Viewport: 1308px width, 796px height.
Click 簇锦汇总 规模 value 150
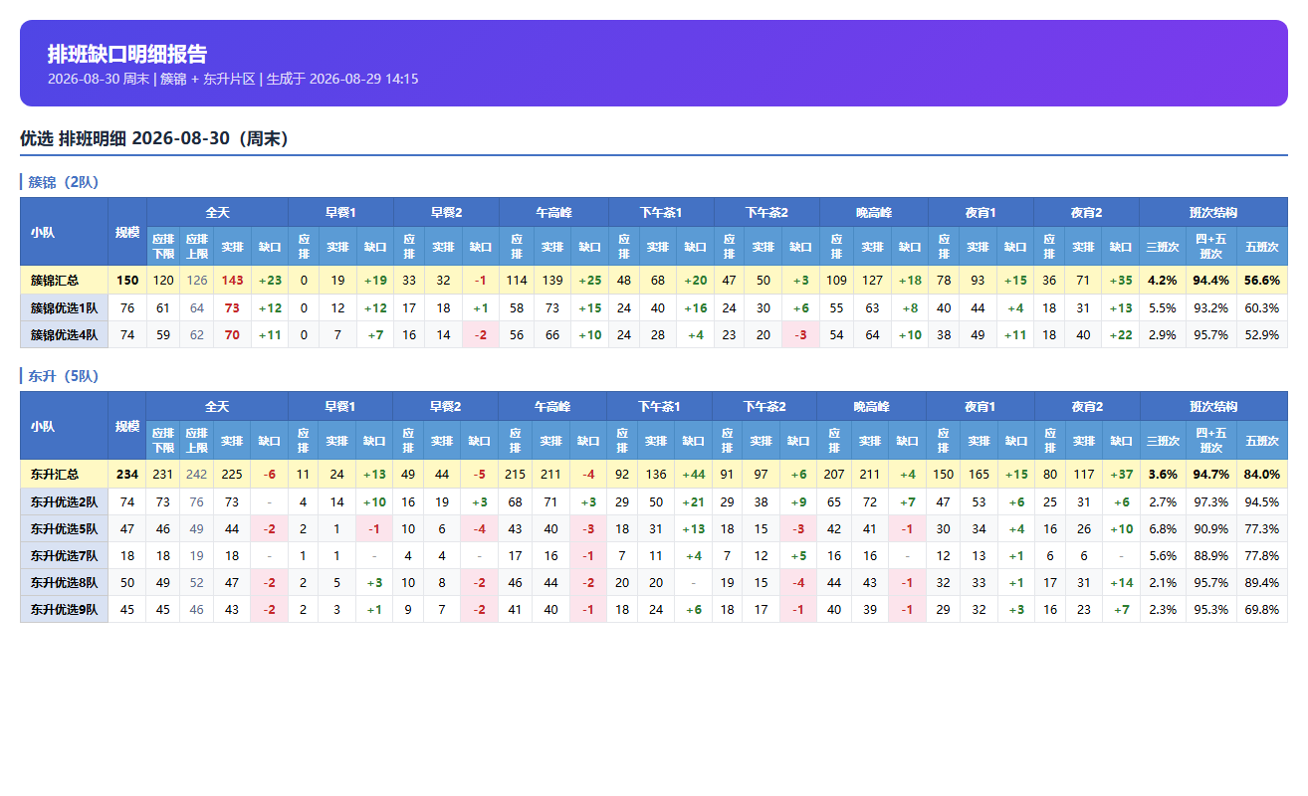pyautogui.click(x=127, y=281)
